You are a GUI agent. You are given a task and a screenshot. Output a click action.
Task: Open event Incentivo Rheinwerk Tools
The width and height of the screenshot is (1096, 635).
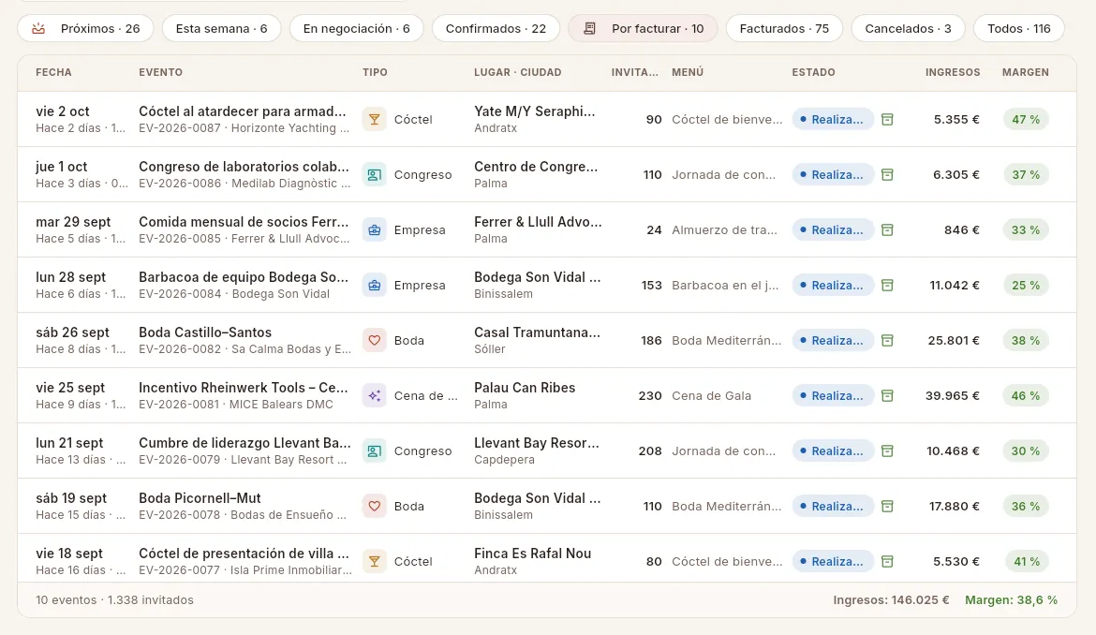click(244, 388)
